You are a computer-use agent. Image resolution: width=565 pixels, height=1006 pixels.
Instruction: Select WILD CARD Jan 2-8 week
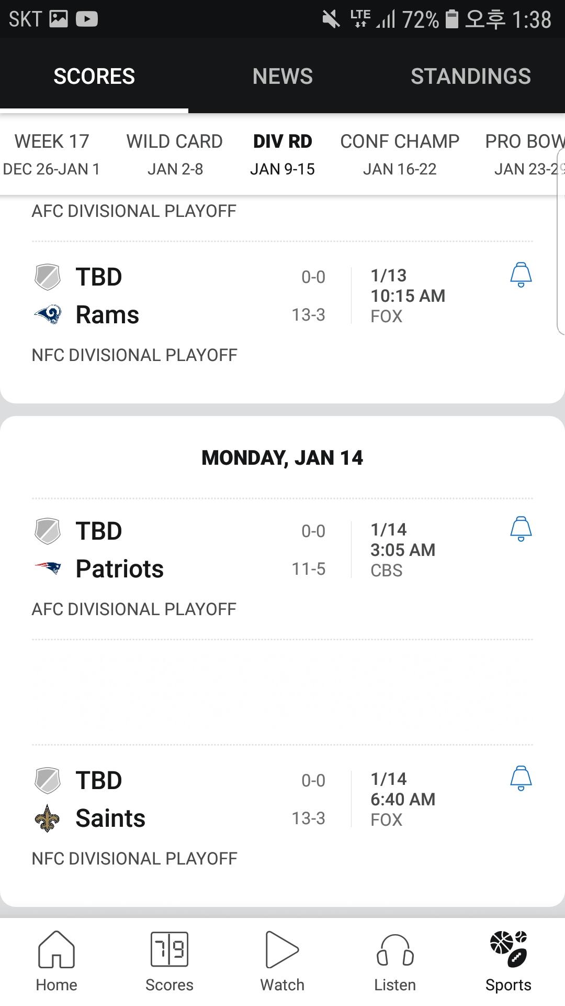pos(175,155)
